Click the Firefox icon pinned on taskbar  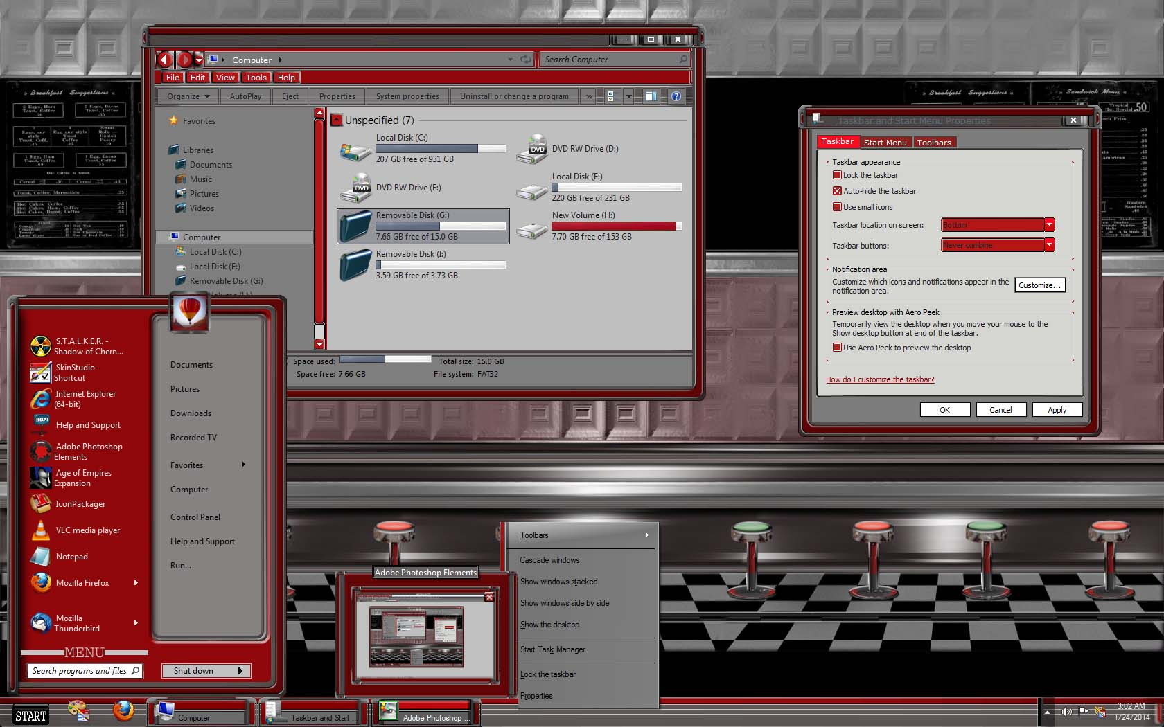[123, 711]
